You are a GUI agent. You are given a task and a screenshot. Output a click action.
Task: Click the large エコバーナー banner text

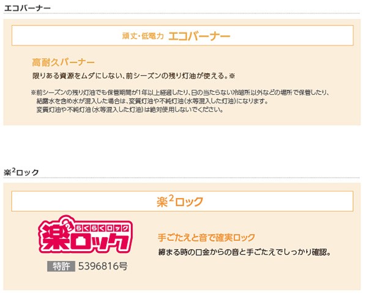pyautogui.click(x=199, y=36)
